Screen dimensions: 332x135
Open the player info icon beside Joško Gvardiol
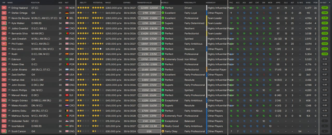(x=9, y=28)
